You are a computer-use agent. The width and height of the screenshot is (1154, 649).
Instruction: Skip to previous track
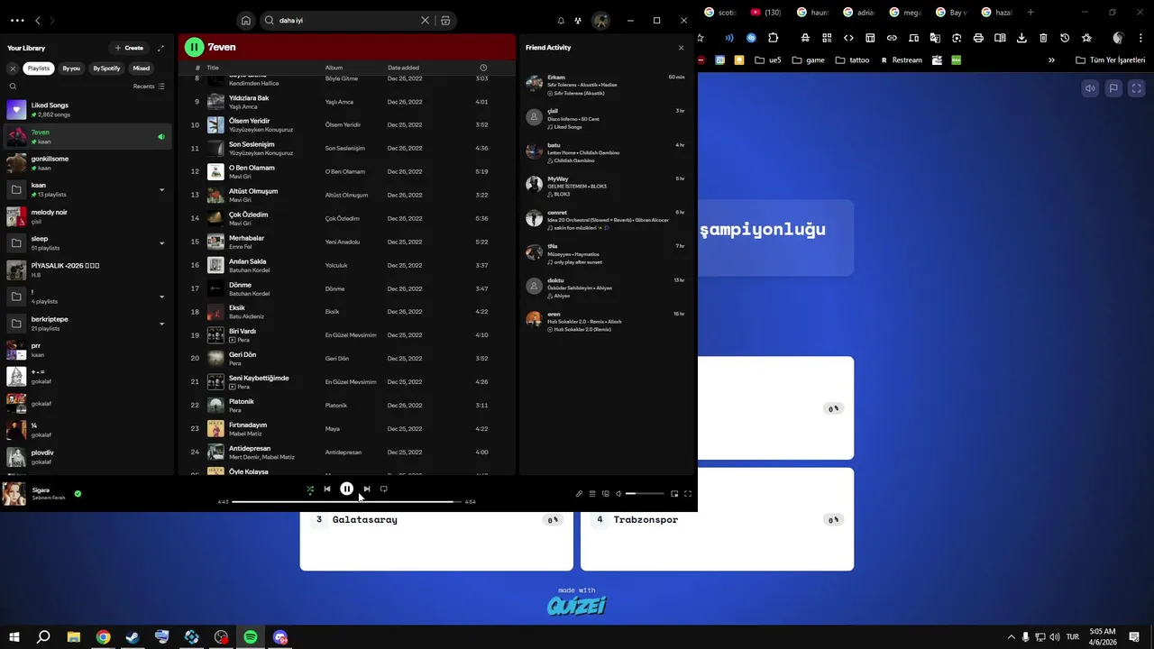[x=327, y=489]
